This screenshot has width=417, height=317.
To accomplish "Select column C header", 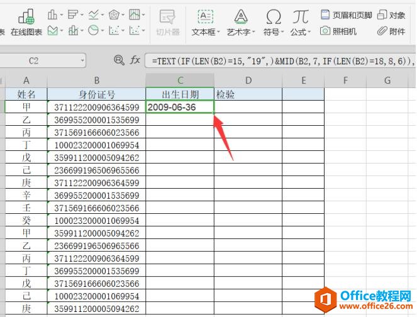I will click(x=180, y=81).
